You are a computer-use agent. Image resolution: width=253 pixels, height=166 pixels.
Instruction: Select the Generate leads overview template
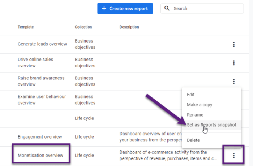click(x=42, y=44)
